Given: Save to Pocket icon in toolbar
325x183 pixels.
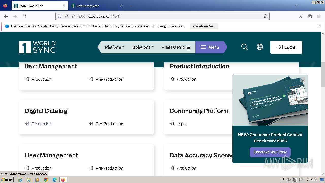Looking at the screenshot, I should coord(301,16).
